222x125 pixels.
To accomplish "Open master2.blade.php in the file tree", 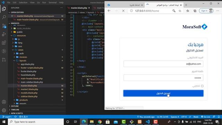I will coord(29,89).
